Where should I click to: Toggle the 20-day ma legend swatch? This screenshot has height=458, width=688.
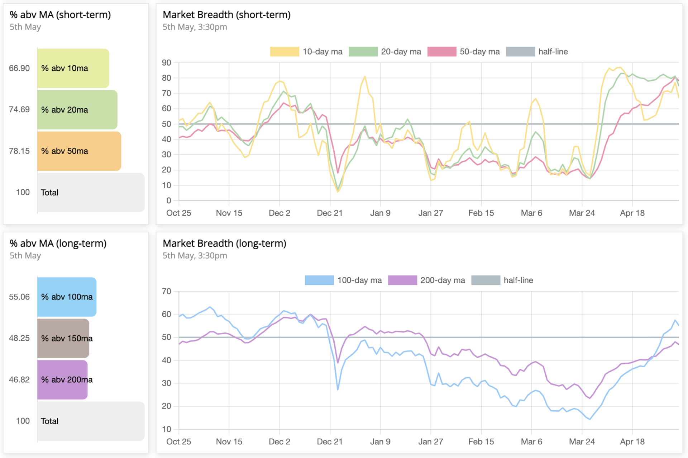click(363, 52)
